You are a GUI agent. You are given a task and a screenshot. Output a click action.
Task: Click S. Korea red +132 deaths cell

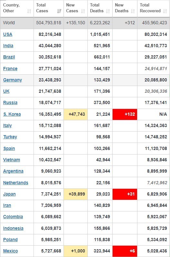[x=125, y=114]
